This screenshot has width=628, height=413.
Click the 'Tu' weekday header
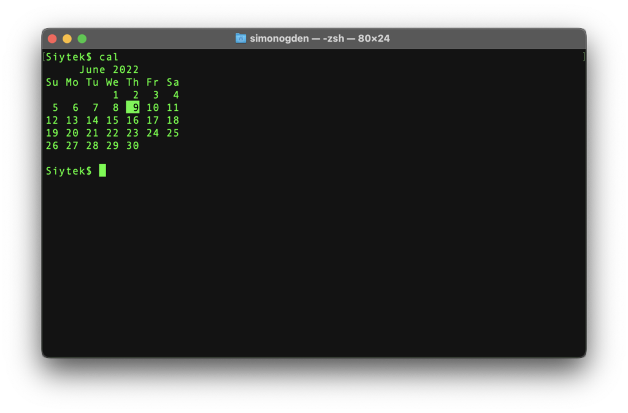92,83
